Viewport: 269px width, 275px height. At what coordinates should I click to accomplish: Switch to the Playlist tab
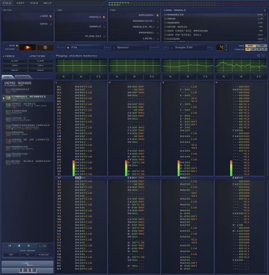click(x=23, y=77)
